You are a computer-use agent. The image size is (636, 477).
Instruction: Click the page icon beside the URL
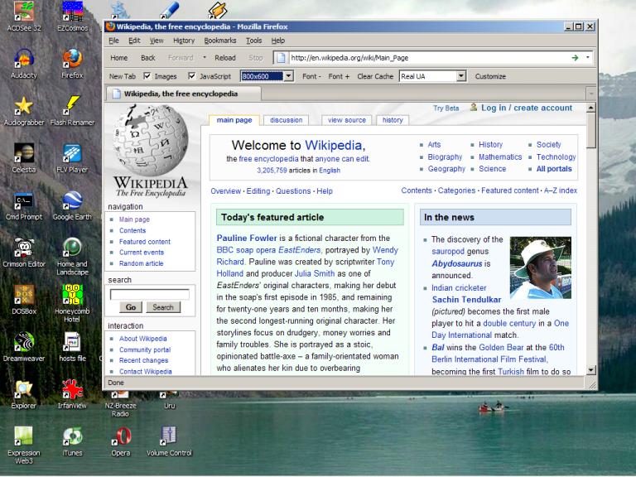(x=281, y=58)
